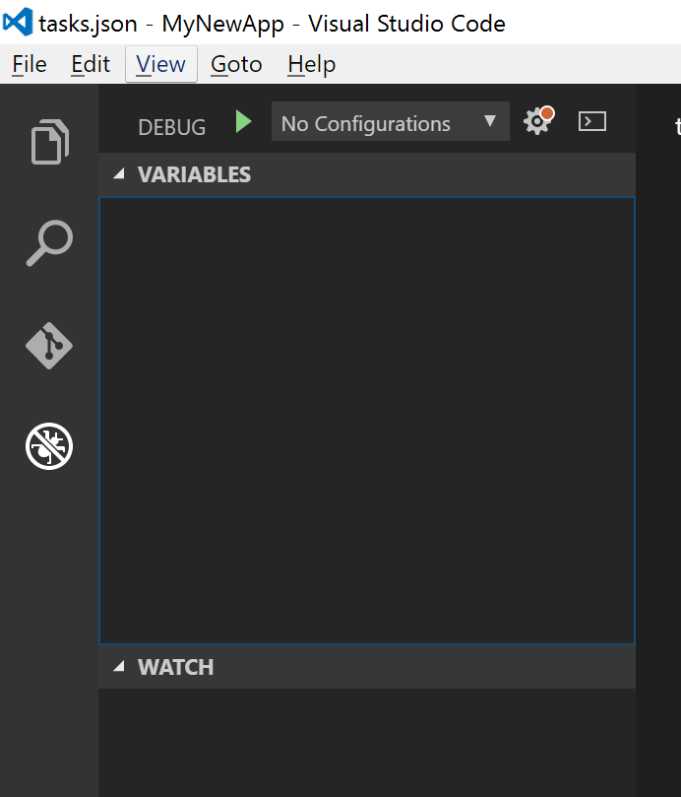Start debugging with the green play button

pyautogui.click(x=242, y=121)
